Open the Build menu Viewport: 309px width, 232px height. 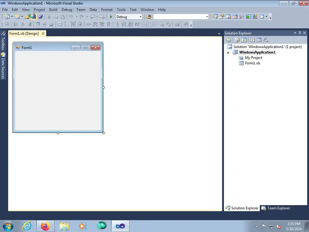tap(53, 9)
